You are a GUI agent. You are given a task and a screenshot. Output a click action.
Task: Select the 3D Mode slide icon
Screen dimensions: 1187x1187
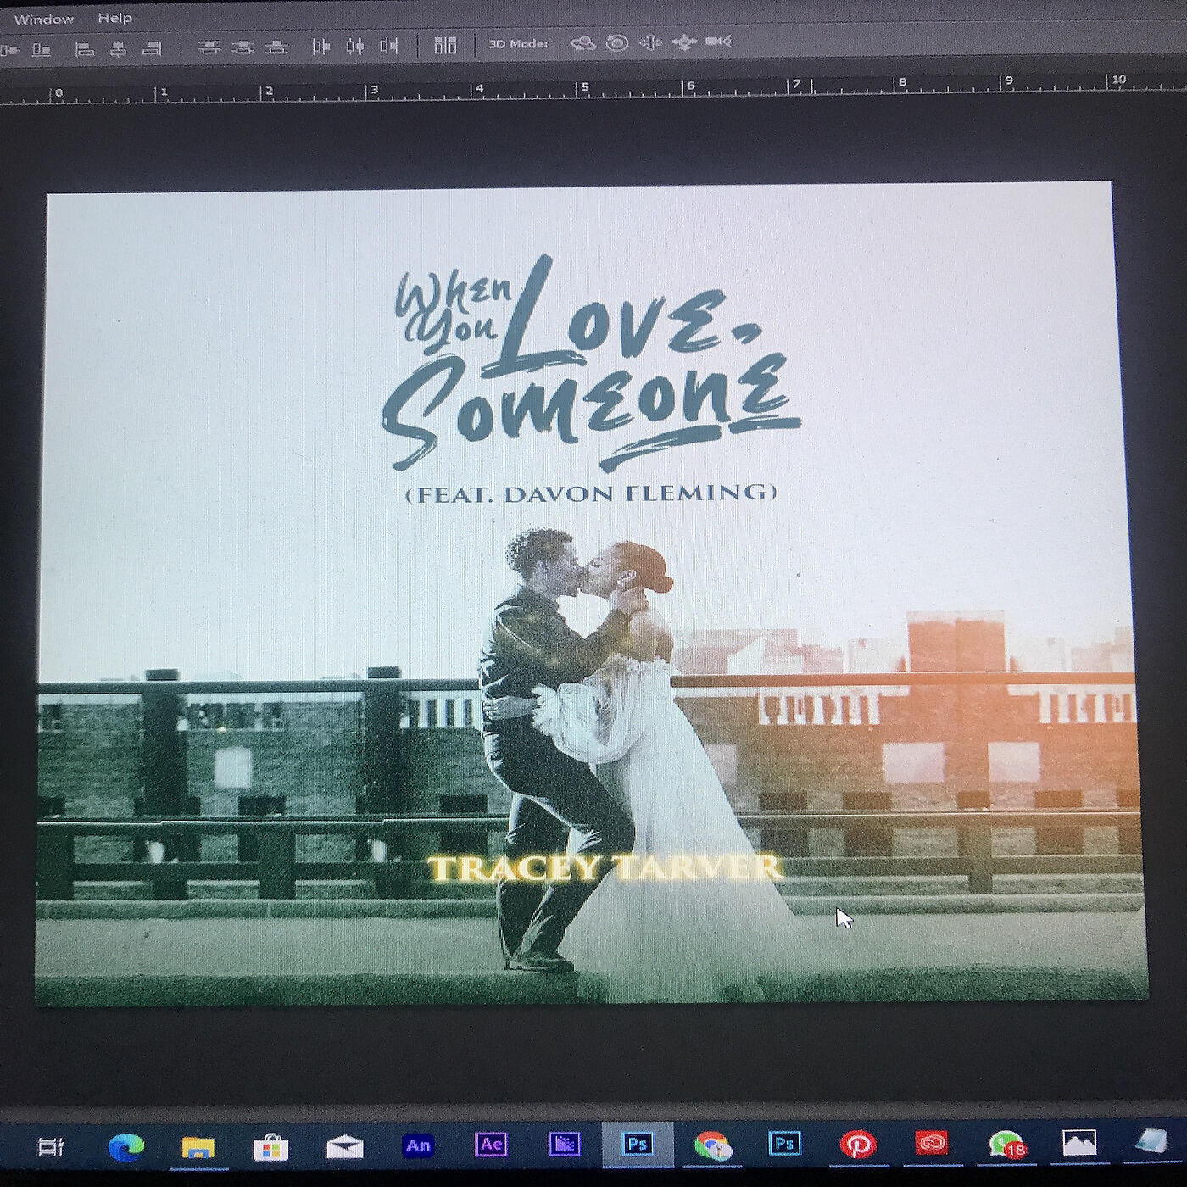click(683, 42)
